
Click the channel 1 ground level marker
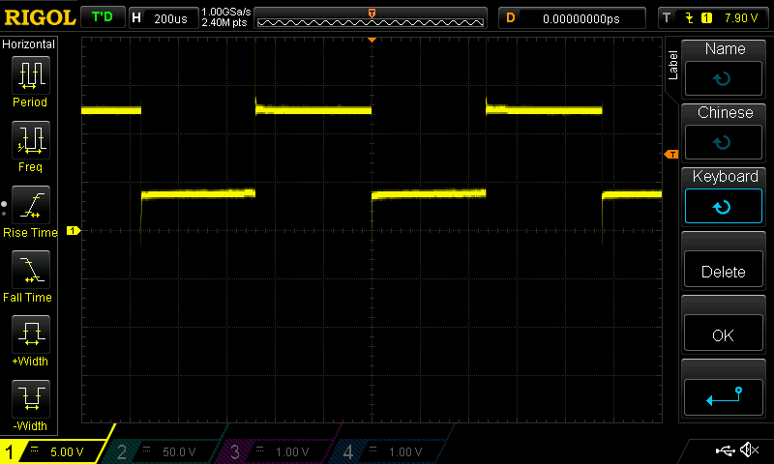(74, 230)
